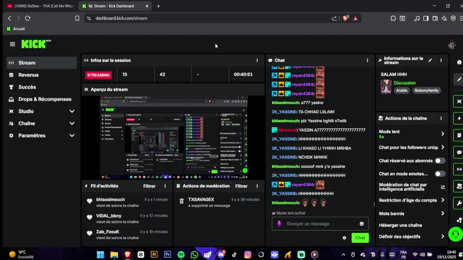The image size is (463, 260).
Task: Toggle the broadcast signal widget icon in right sidebar
Action: tap(459, 169)
